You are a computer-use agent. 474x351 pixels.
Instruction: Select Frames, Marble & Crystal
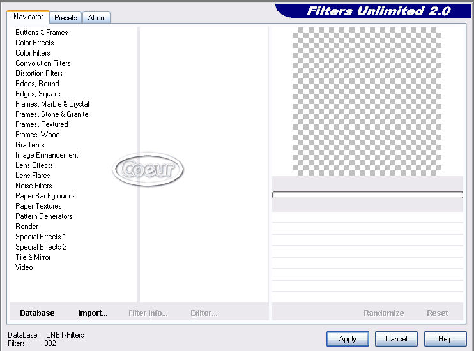[52, 104]
